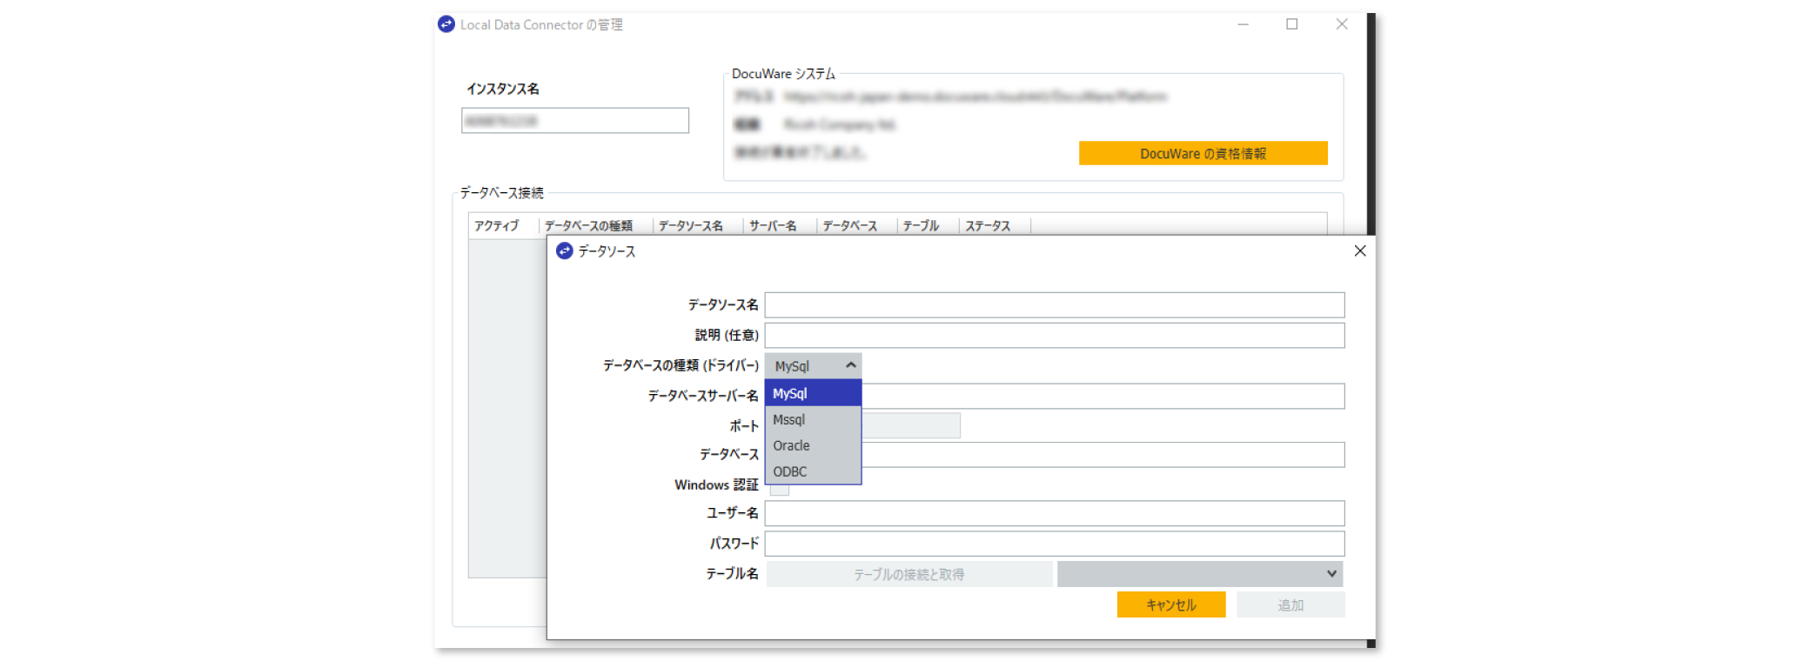Close the Local Data Connector management window
Screen dimensions: 1810x661
(x=1342, y=24)
